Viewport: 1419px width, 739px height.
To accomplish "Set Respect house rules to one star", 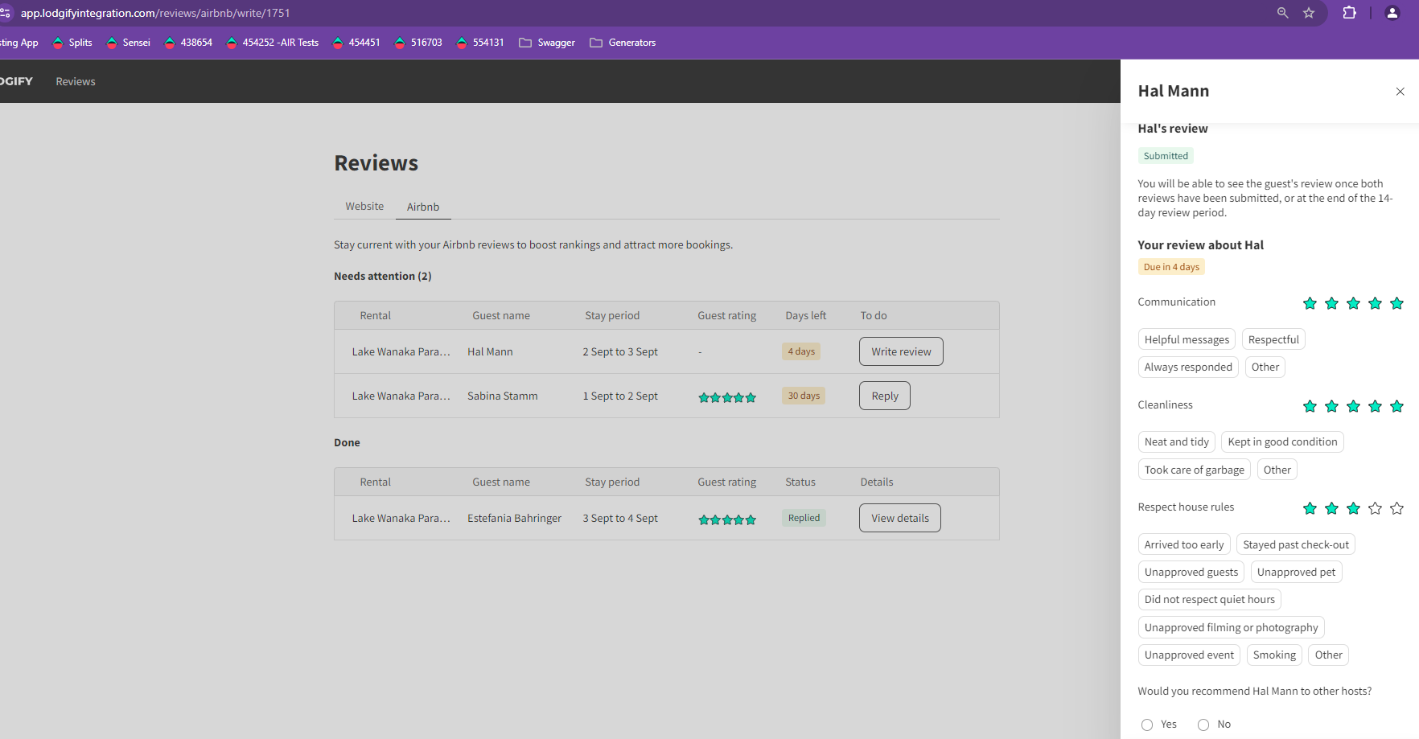I will [1310, 508].
